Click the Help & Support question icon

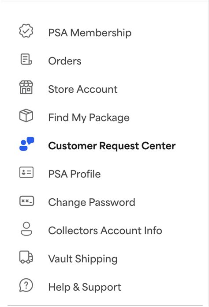coord(26,285)
